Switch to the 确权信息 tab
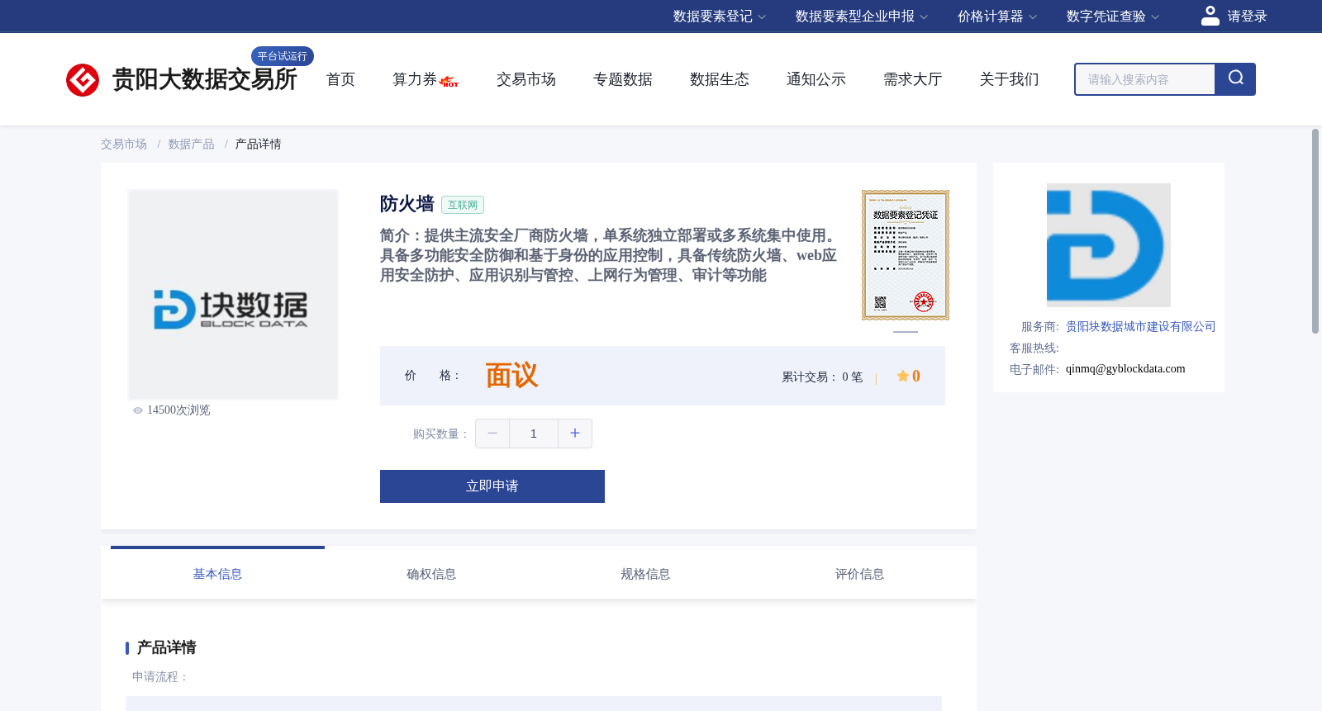Viewport: 1322px width, 711px height. click(x=431, y=574)
